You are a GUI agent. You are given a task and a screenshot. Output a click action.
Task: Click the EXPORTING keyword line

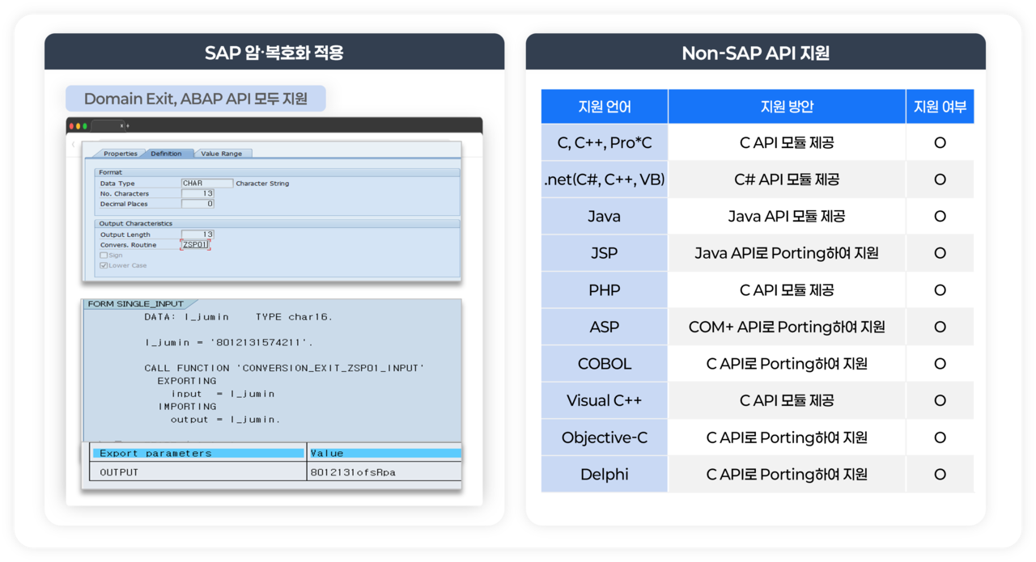click(187, 381)
